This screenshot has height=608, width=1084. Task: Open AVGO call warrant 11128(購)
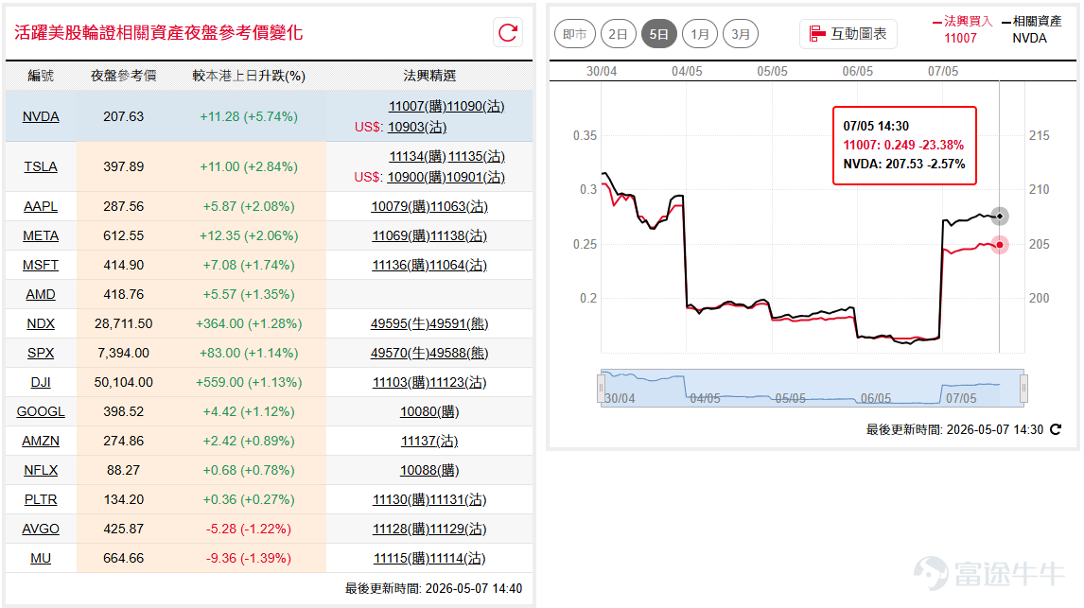pos(401,529)
